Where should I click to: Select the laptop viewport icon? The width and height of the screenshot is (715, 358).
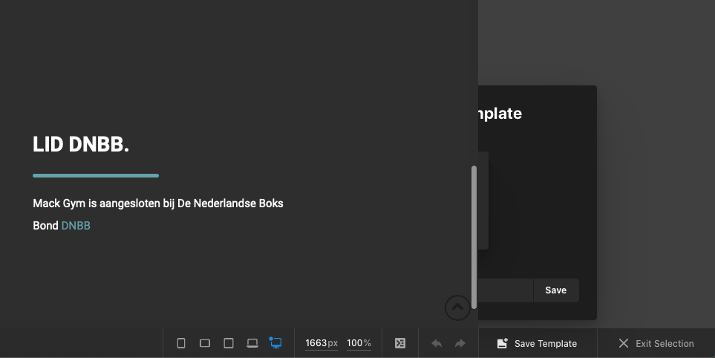(252, 343)
